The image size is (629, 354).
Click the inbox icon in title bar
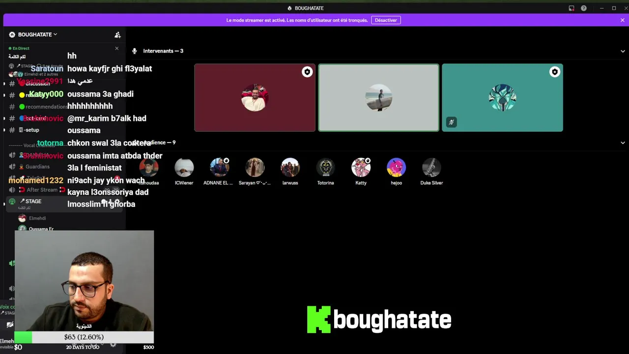[x=571, y=8]
